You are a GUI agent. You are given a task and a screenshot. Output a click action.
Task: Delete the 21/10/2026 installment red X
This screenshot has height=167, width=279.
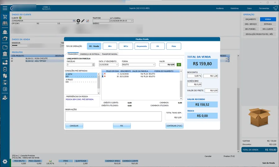[x=105, y=74]
